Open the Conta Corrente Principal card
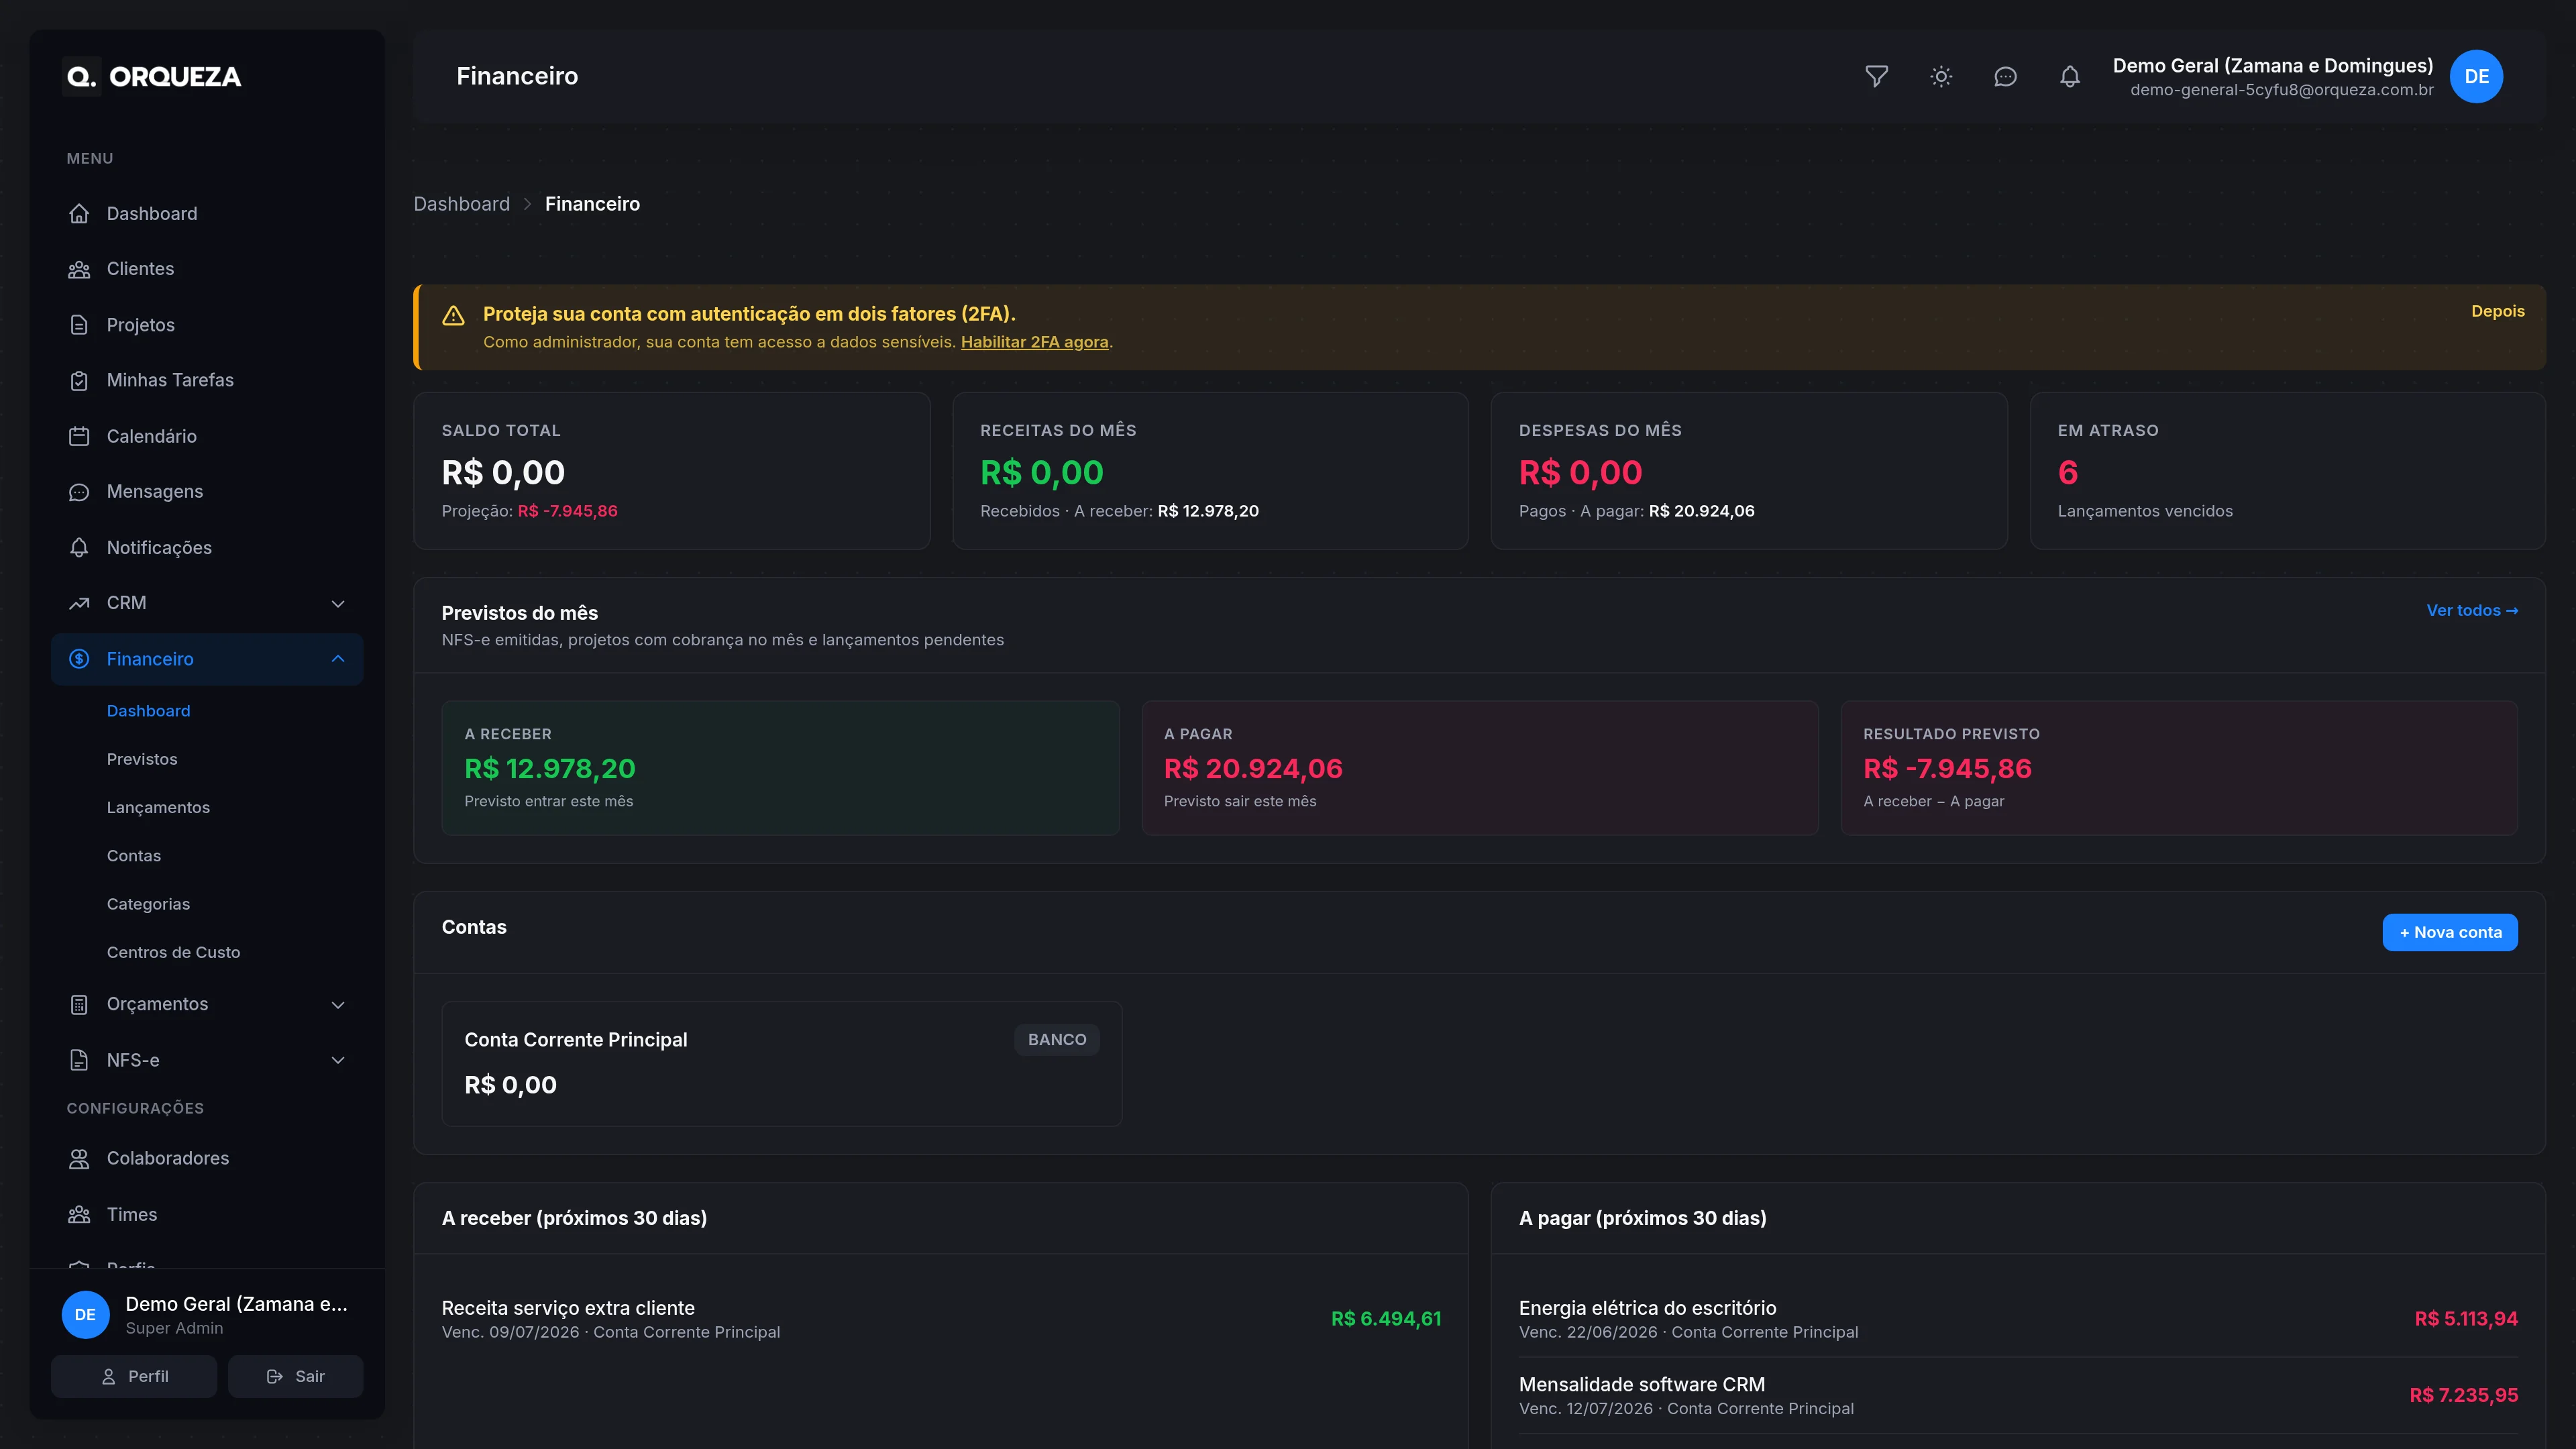The height and width of the screenshot is (1449, 2576). 781,1064
